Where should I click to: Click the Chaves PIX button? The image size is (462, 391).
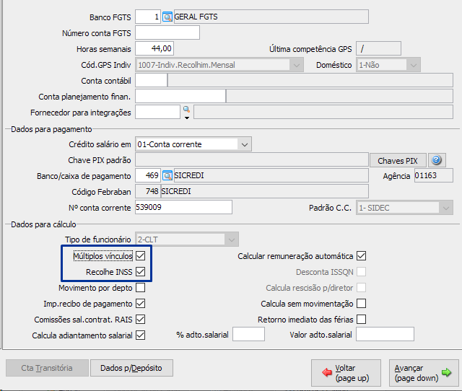tap(398, 161)
